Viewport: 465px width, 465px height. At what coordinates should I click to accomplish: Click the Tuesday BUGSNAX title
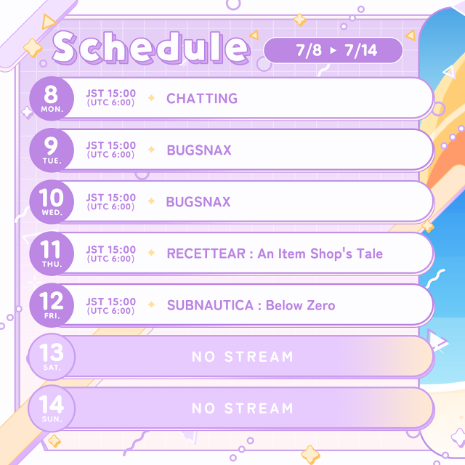pos(199,150)
